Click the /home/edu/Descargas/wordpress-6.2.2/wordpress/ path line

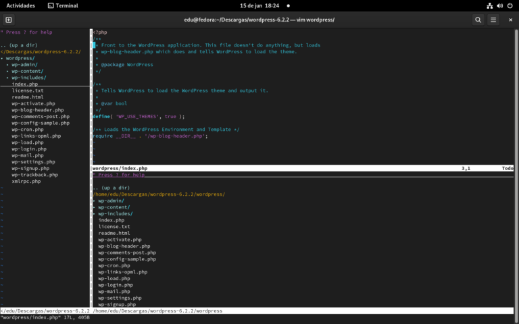(159, 194)
